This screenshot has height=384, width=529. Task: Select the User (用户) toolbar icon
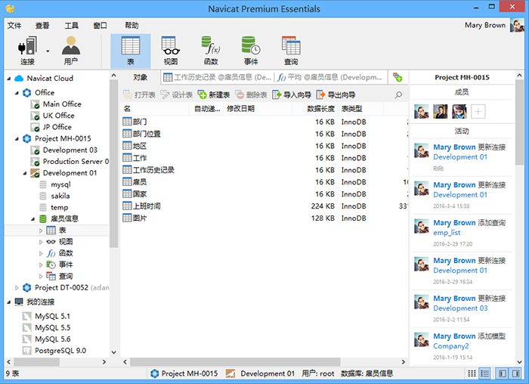[70, 51]
